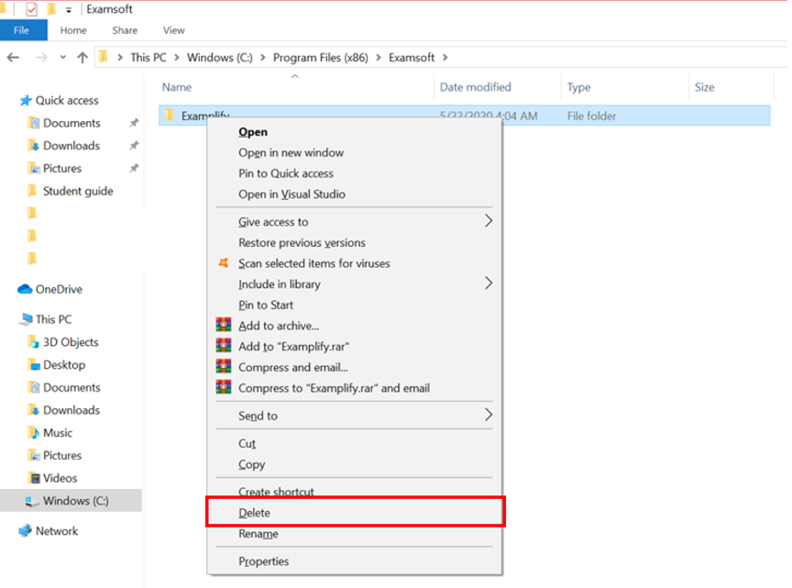Expand chevron after Examsoft breadcrumb
Viewport: 792px width, 588px height.
tap(445, 58)
